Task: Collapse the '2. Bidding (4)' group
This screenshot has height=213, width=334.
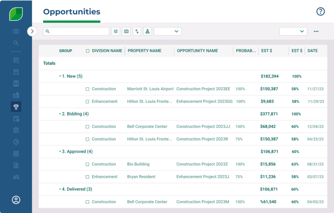Action: 60,114
